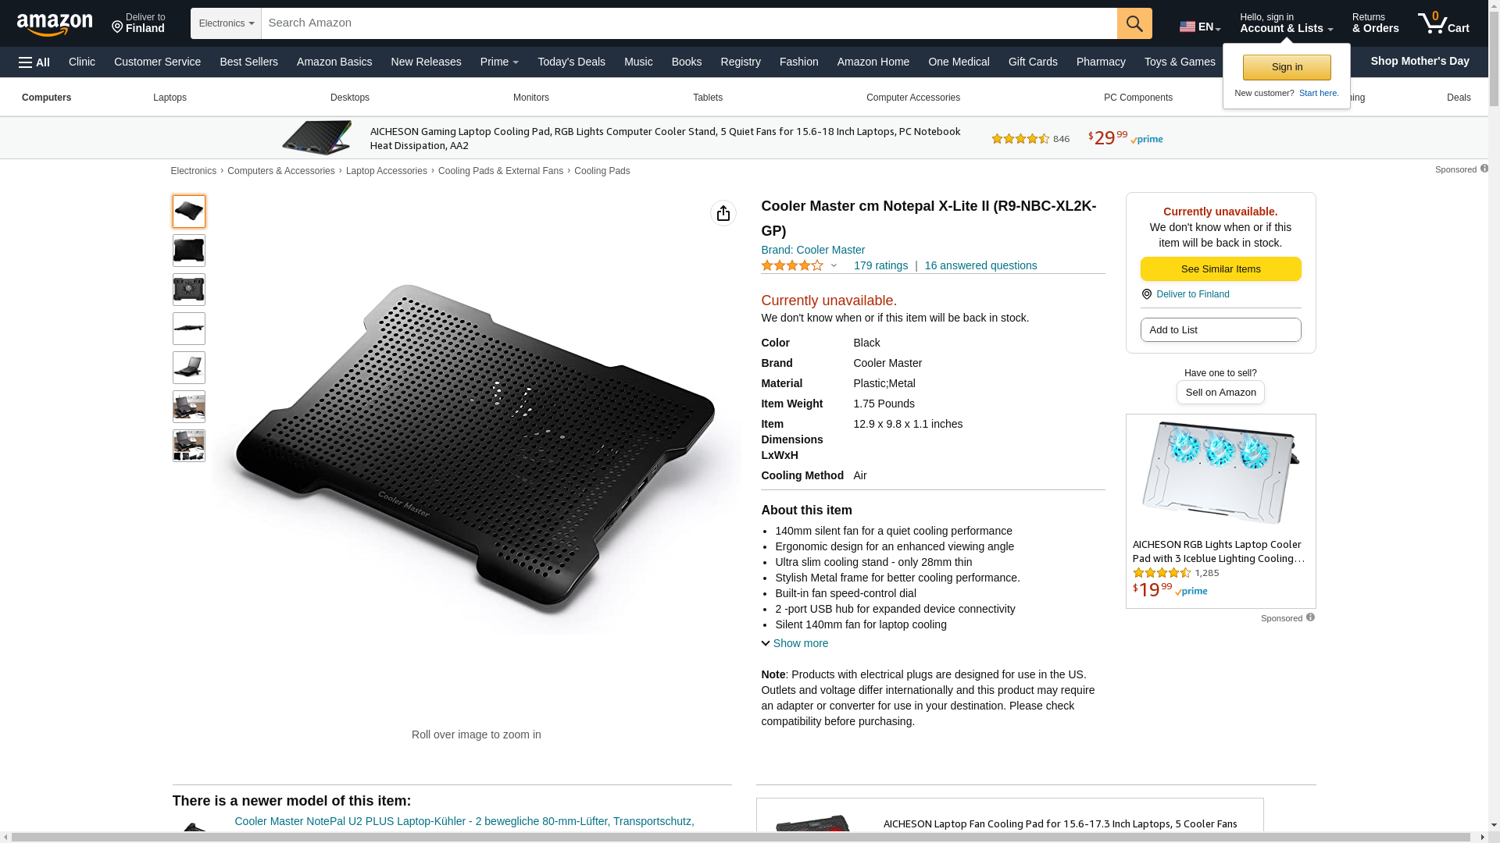Select the Laptops category tab

pos(170,98)
